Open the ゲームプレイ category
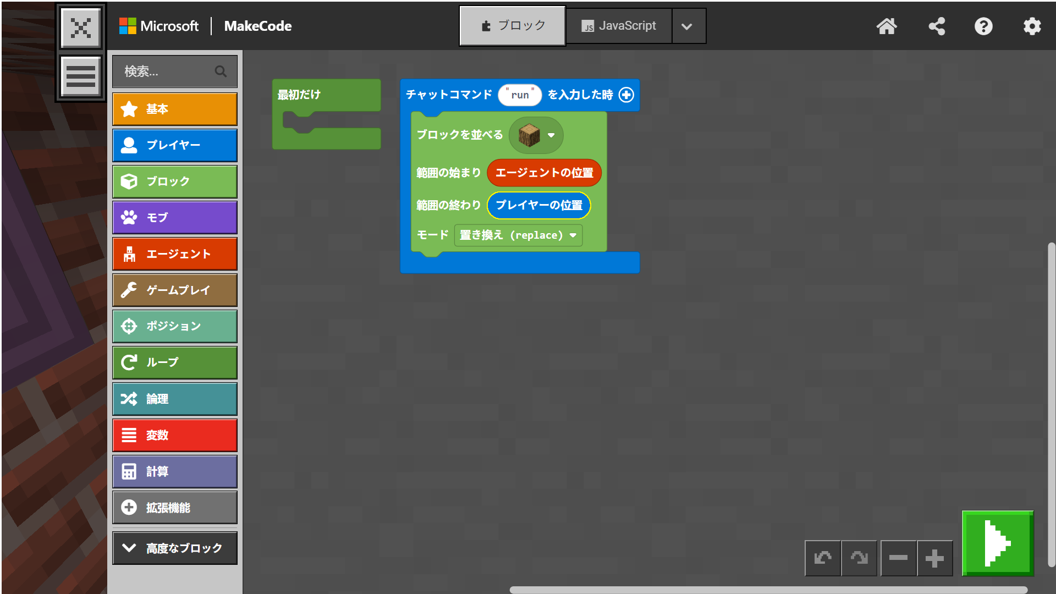1056x594 pixels. pos(175,290)
